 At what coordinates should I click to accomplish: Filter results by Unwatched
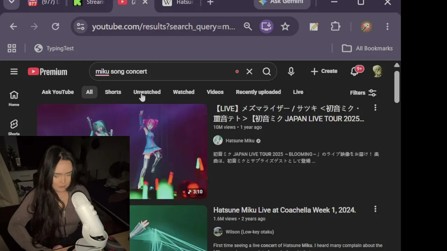(x=147, y=92)
